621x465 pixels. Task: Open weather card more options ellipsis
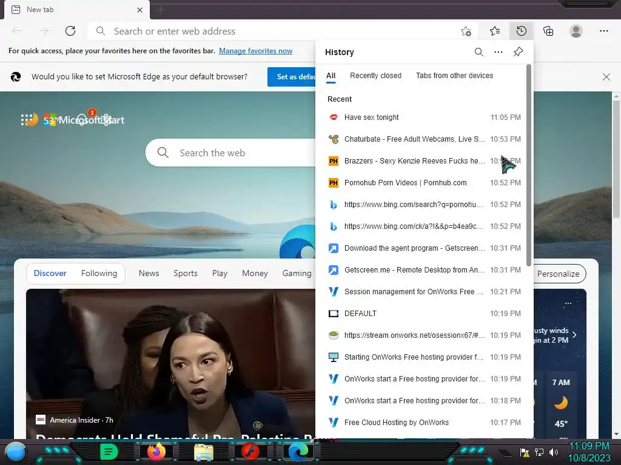[568, 303]
